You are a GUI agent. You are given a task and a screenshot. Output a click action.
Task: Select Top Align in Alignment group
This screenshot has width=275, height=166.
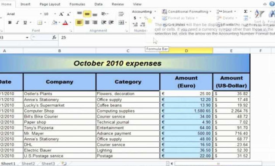[x=79, y=14]
